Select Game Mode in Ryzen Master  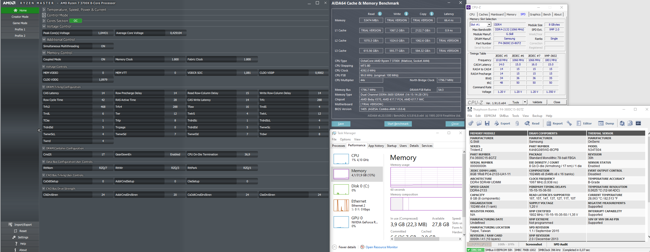(20, 23)
